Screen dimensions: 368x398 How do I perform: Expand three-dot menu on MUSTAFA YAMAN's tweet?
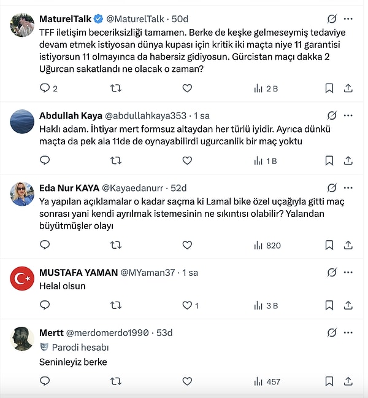click(x=348, y=272)
